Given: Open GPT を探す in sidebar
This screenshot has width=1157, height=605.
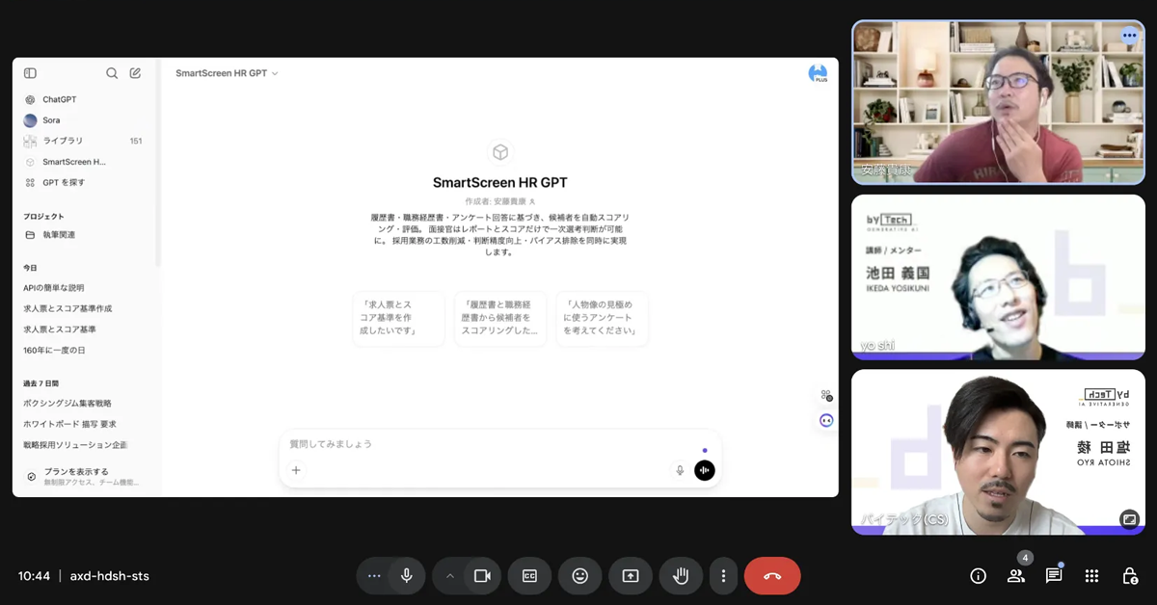Looking at the screenshot, I should point(64,182).
